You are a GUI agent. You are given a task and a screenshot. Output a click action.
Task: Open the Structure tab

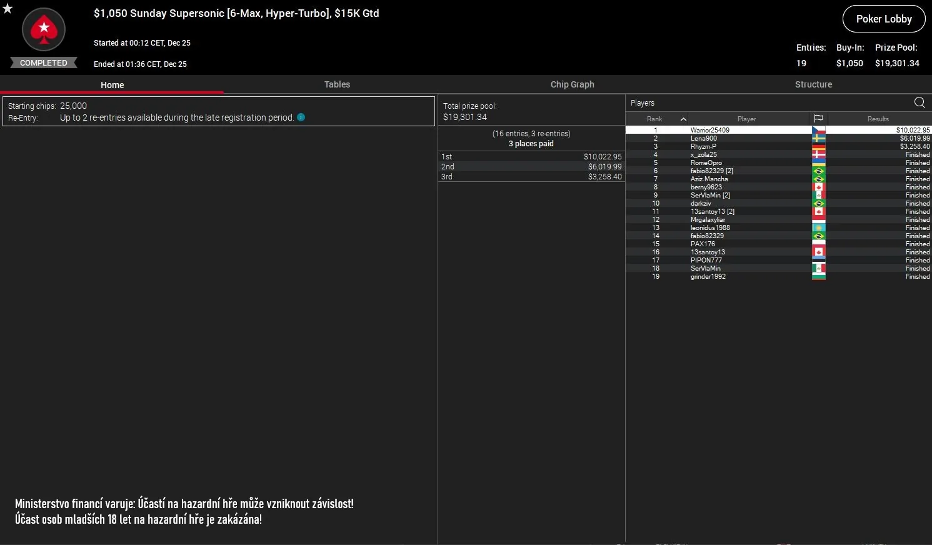click(x=813, y=84)
